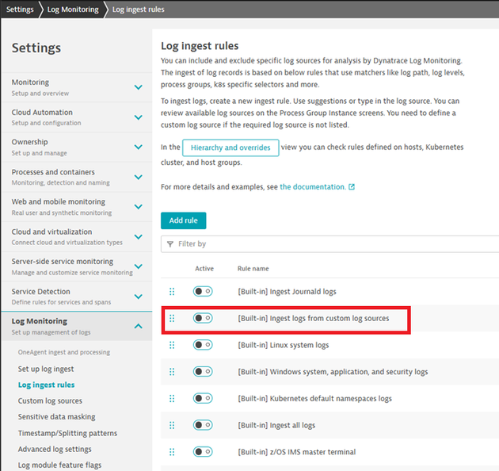Click drag handle beside Linux system logs
This screenshot has height=471, width=499.
tap(172, 345)
